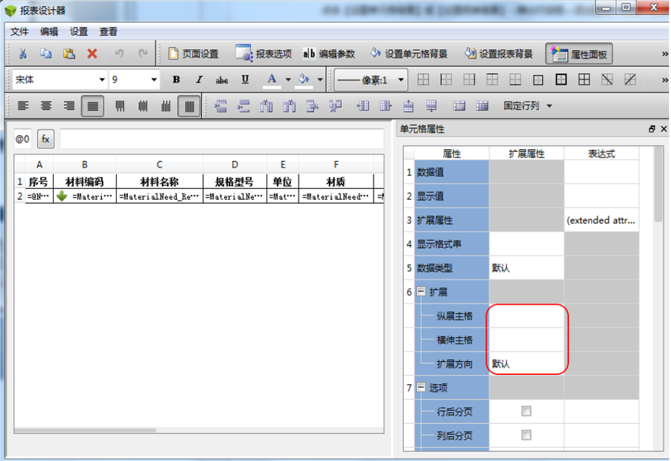Image resolution: width=671 pixels, height=461 pixels.
Task: Click the 设置单元格背景 button
Action: pyautogui.click(x=408, y=54)
